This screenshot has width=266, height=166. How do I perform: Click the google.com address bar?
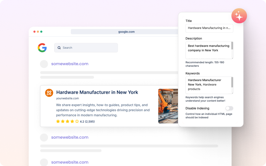126,32
